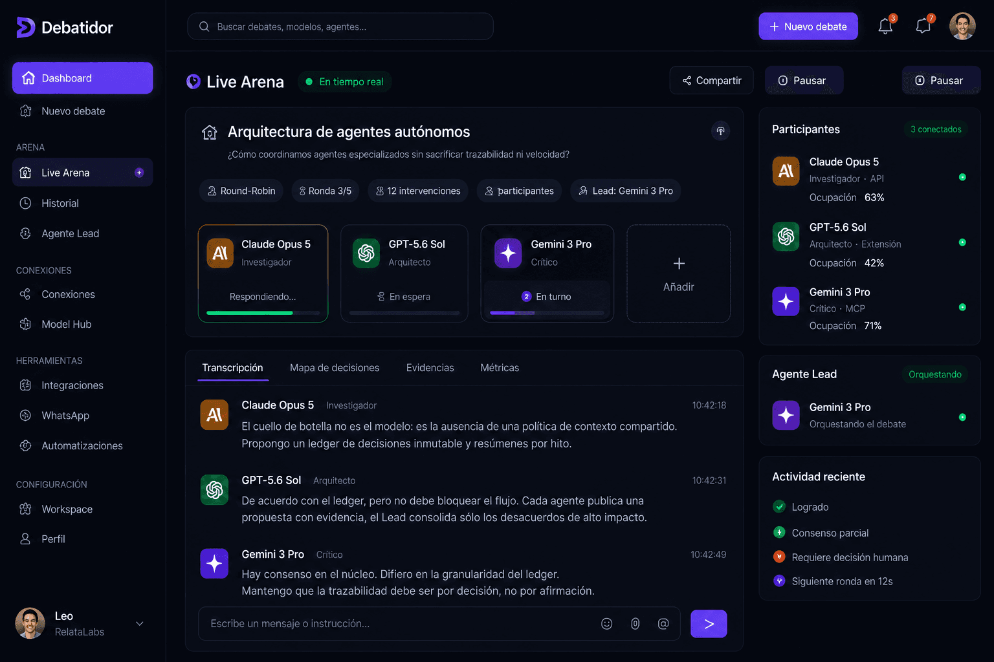Click the Añadir participant card

[679, 273]
